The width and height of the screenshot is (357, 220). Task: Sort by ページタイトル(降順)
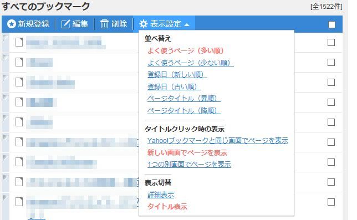point(183,111)
